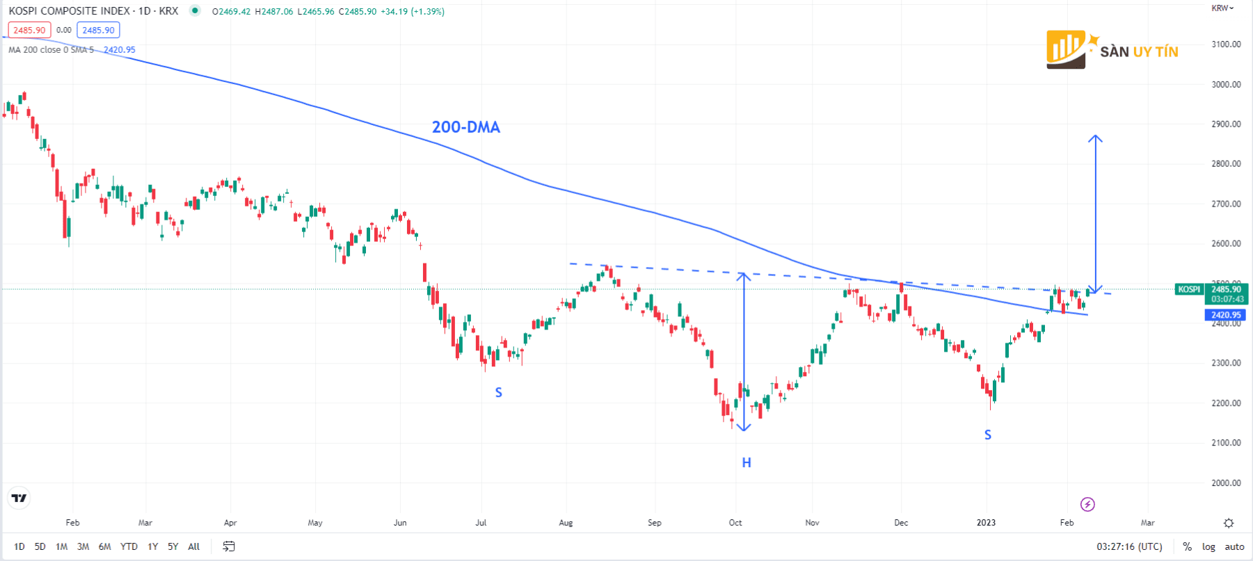Click the Oct label on time axis

[735, 523]
